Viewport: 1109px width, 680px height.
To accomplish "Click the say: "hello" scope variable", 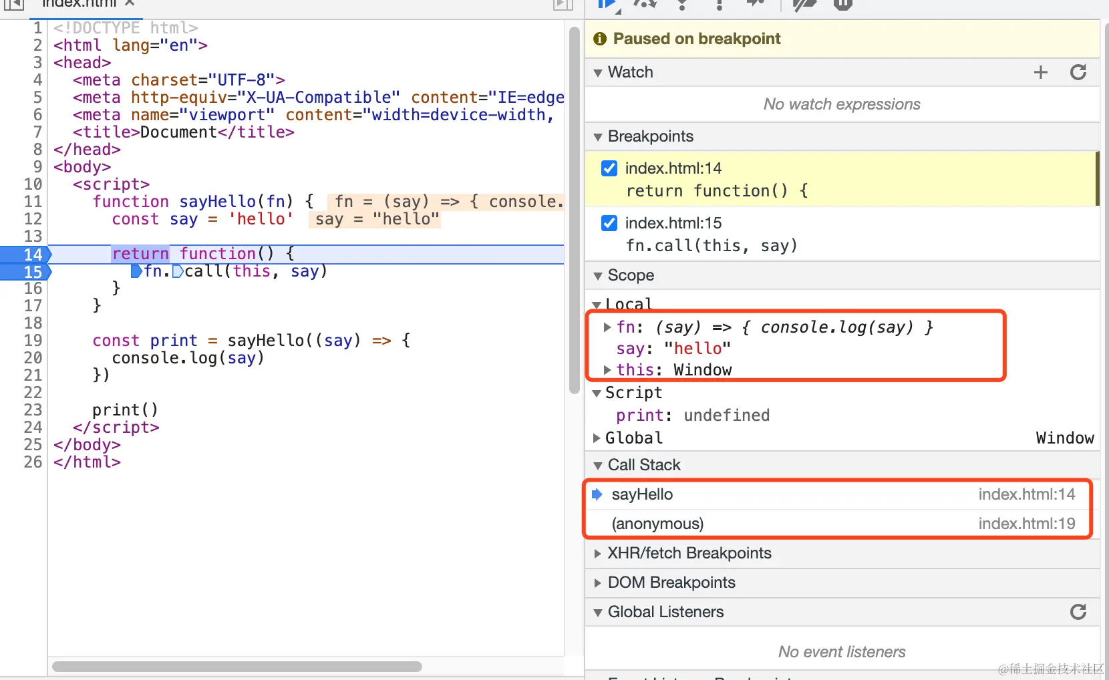I will (x=673, y=349).
